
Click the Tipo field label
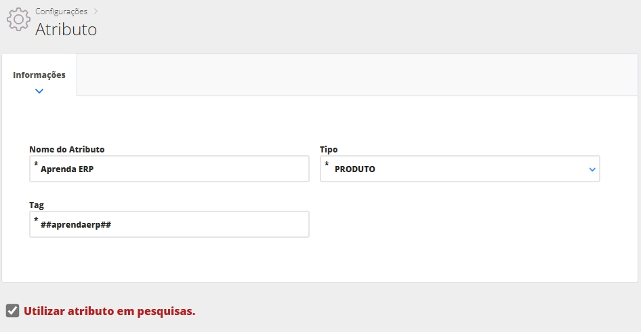coord(329,149)
